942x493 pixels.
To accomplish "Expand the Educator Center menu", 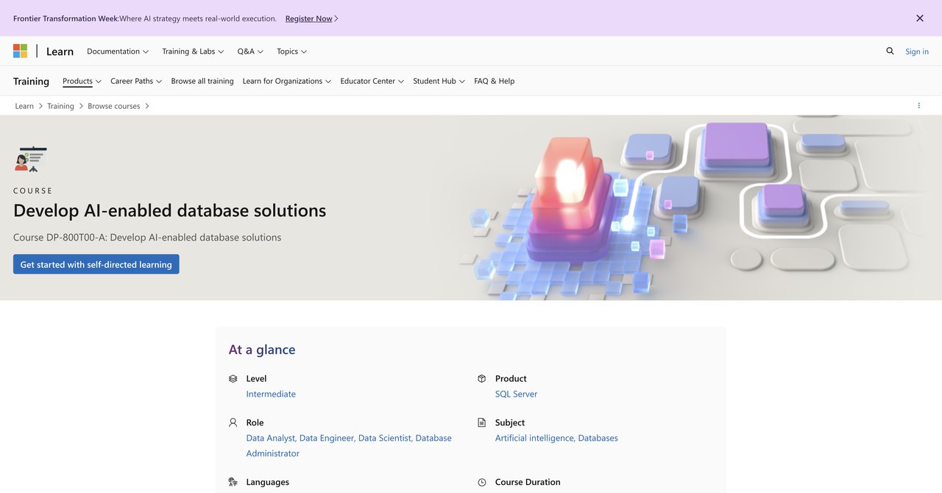I will pyautogui.click(x=372, y=81).
